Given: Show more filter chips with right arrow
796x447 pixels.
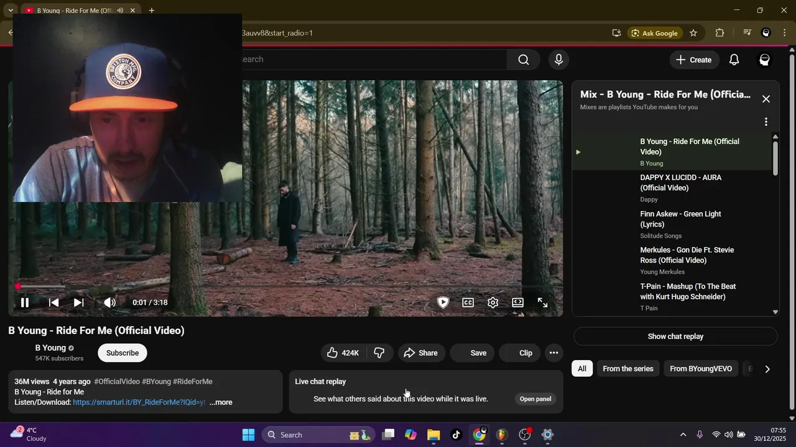Looking at the screenshot, I should point(767,369).
